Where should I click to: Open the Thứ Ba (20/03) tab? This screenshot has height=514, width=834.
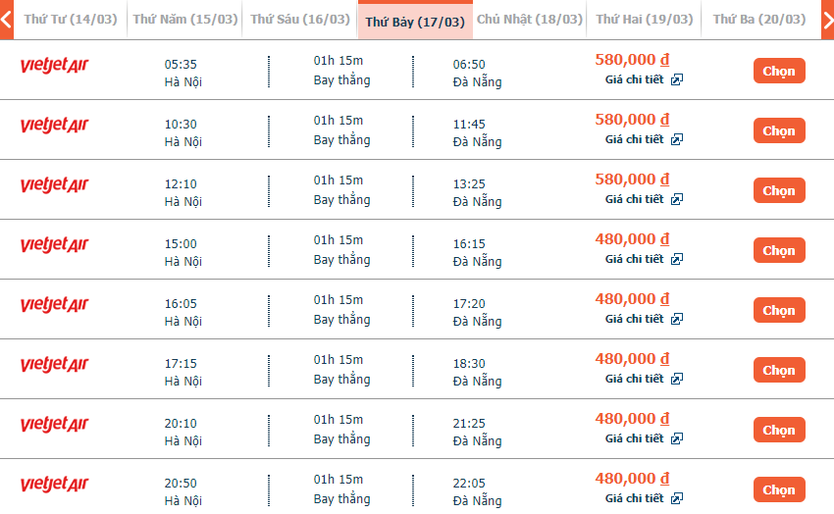click(x=759, y=20)
